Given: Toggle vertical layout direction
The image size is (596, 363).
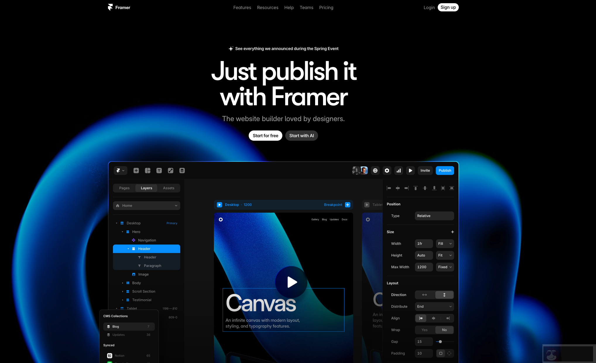Looking at the screenshot, I should coord(444,295).
